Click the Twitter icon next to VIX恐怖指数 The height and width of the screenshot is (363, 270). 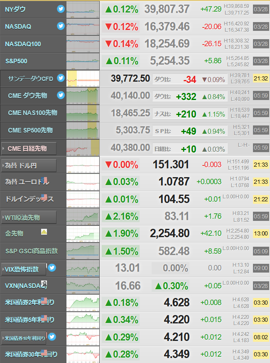tap(52, 268)
